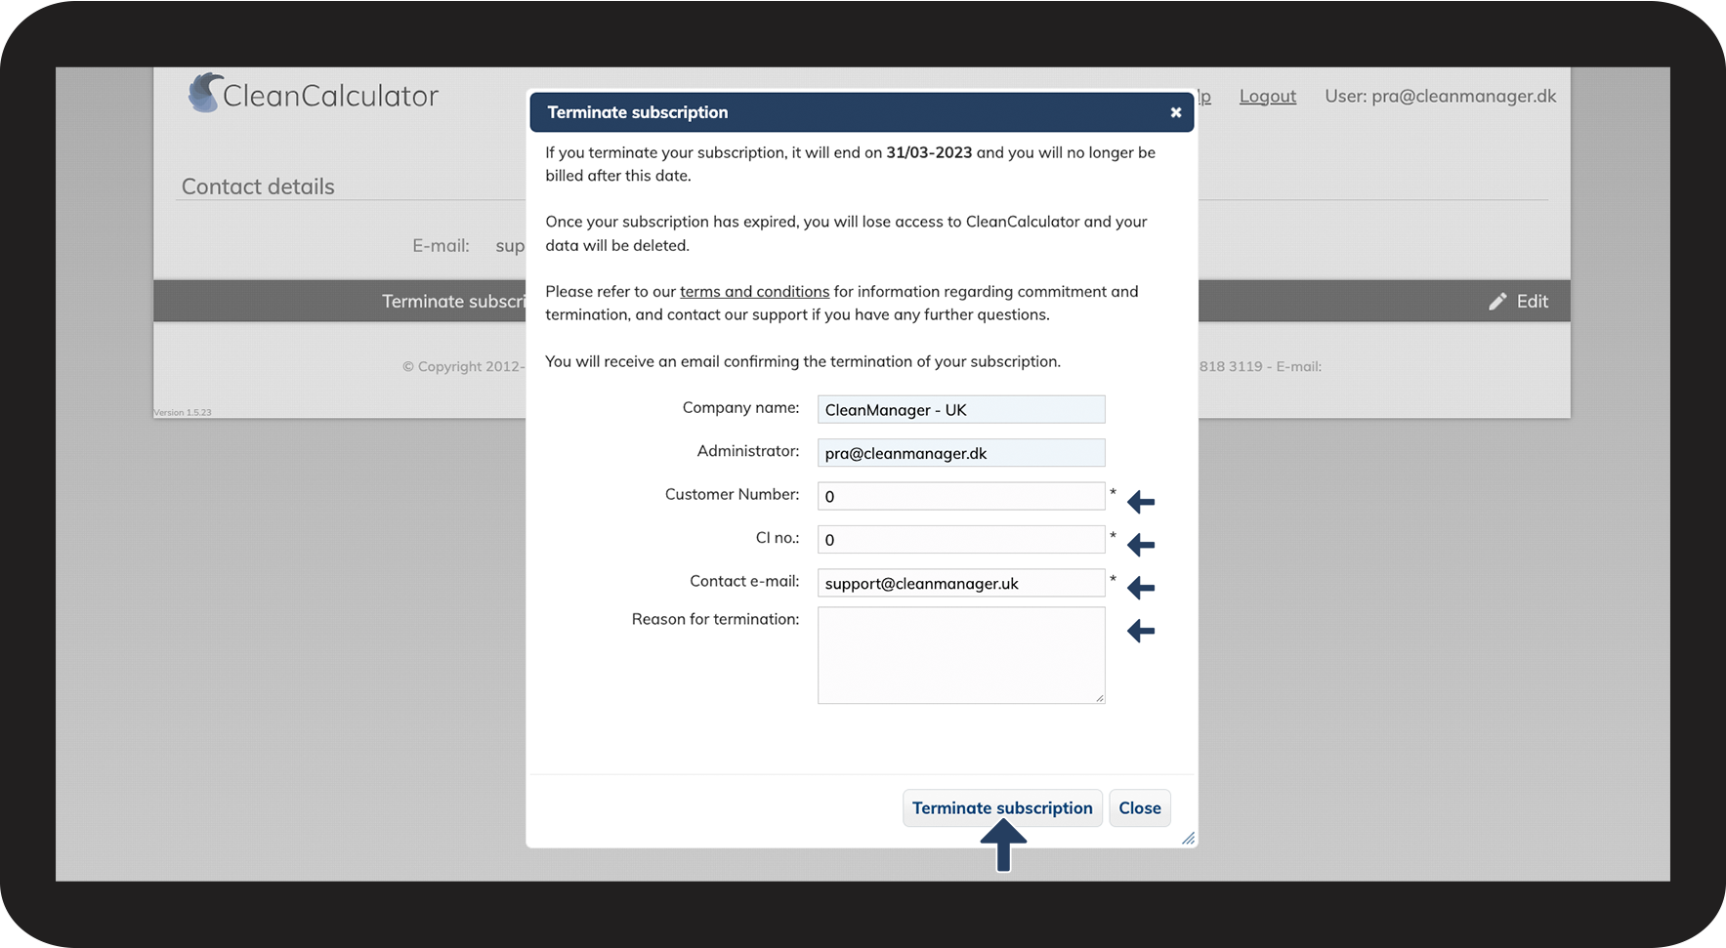Image resolution: width=1726 pixels, height=948 pixels.
Task: Click the Version 1.5.23 text
Action: pyautogui.click(x=183, y=413)
